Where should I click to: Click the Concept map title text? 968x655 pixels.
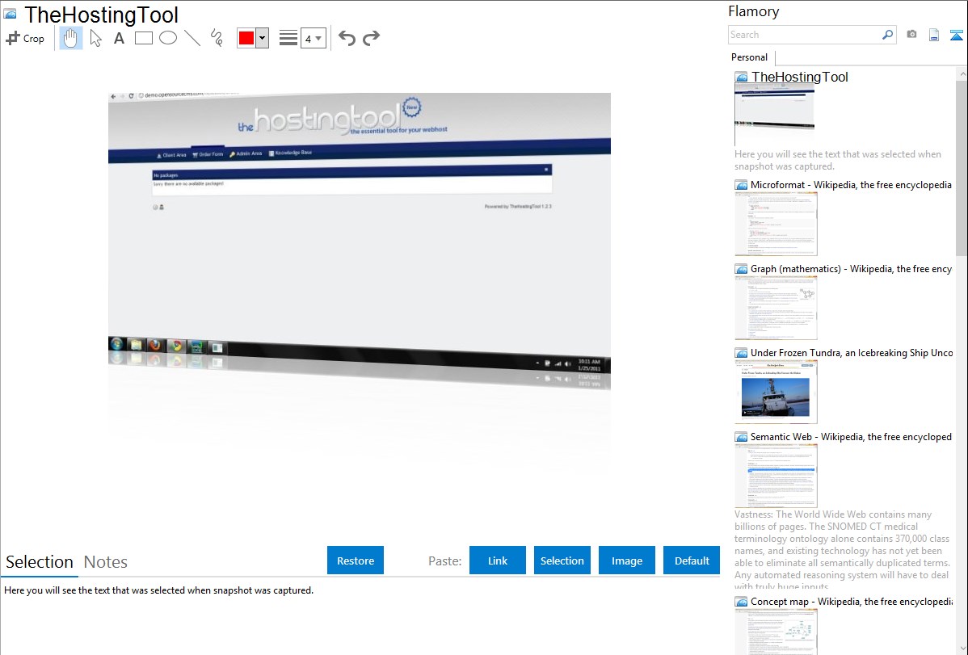coord(851,601)
